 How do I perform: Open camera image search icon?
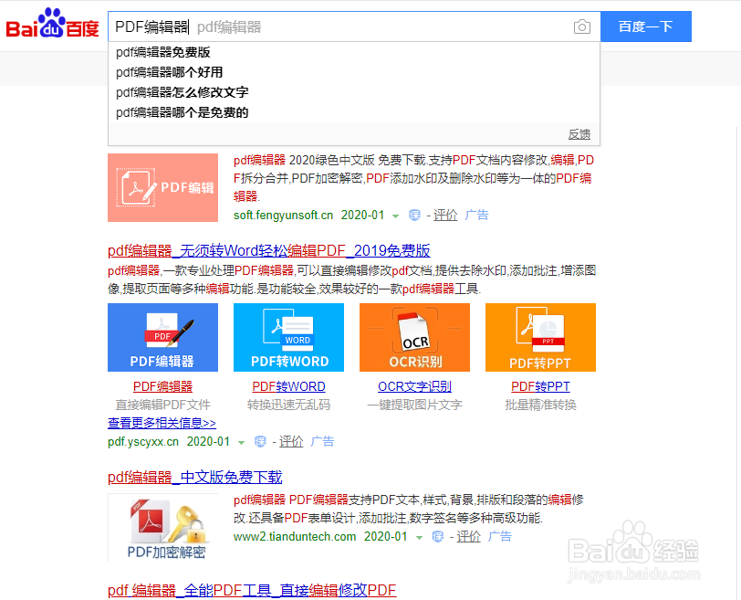click(x=581, y=27)
